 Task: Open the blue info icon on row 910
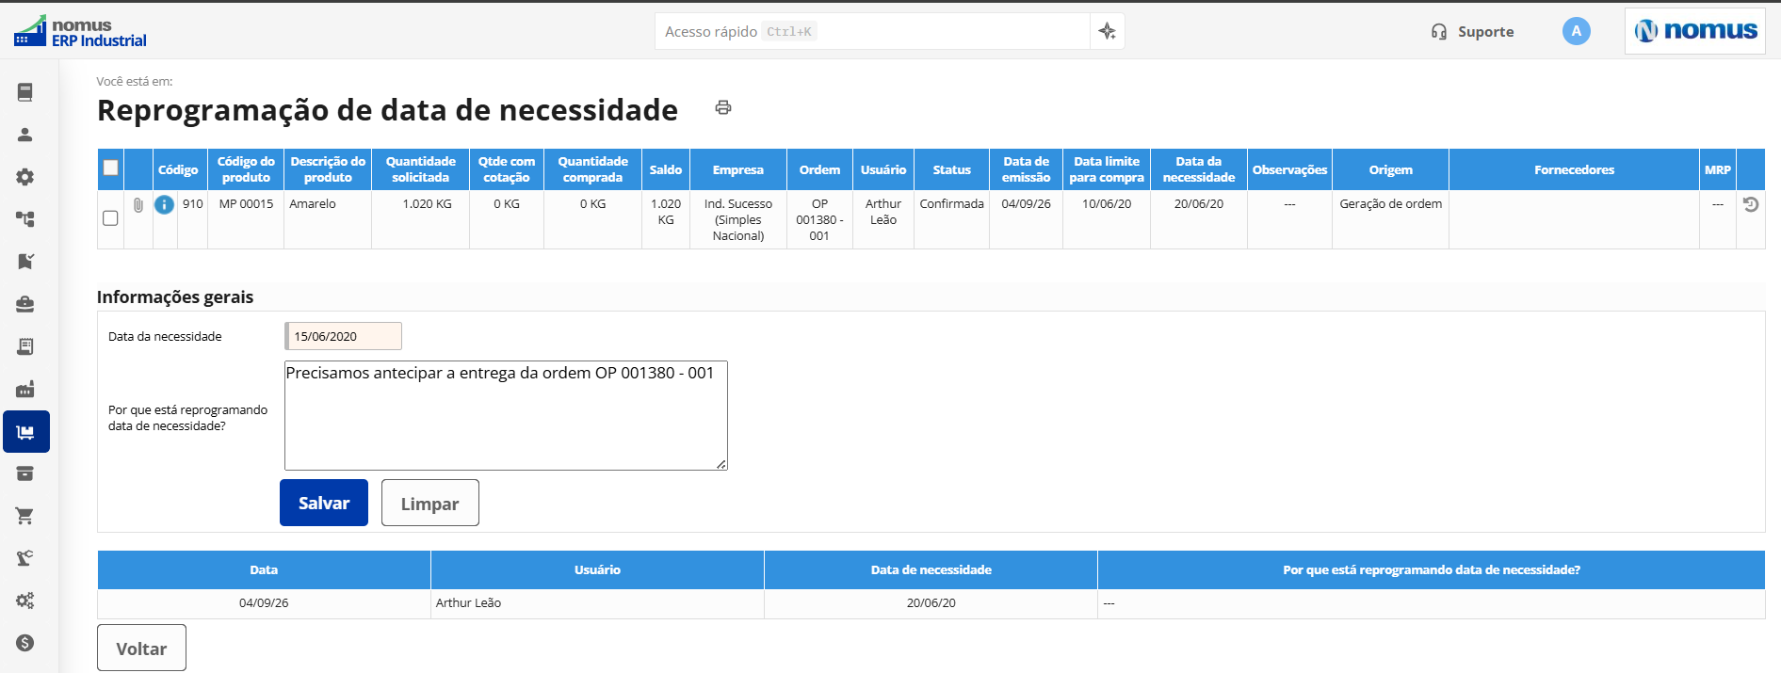coord(164,204)
